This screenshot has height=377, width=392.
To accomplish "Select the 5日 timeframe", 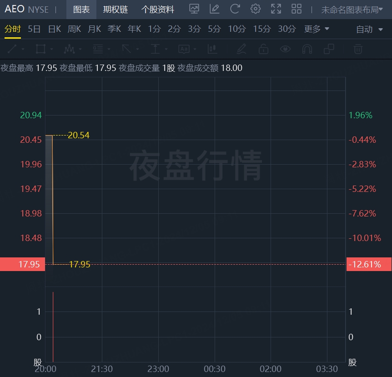I will tap(34, 29).
